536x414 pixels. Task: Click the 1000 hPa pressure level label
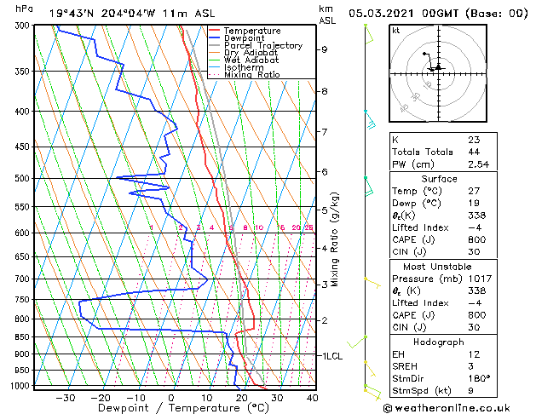click(21, 386)
